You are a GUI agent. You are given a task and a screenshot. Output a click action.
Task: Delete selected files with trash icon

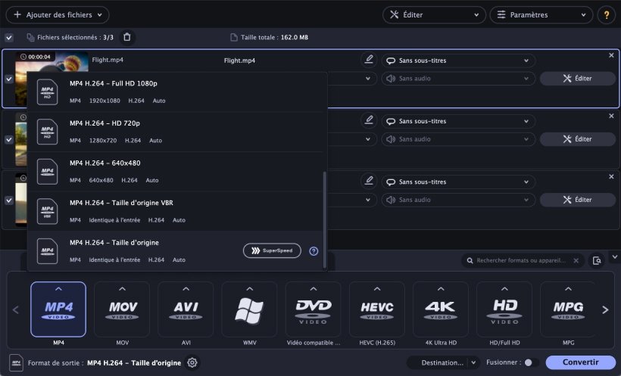126,37
